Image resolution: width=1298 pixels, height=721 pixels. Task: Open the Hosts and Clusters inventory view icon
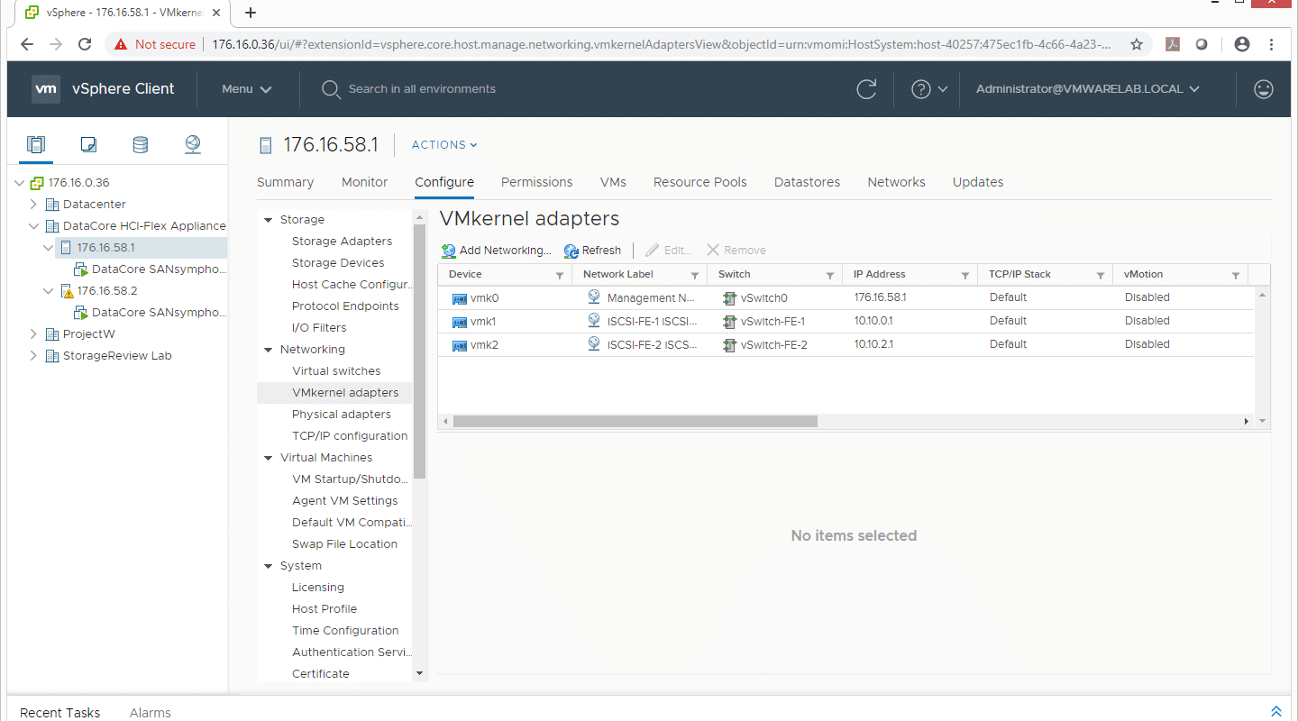coord(35,144)
